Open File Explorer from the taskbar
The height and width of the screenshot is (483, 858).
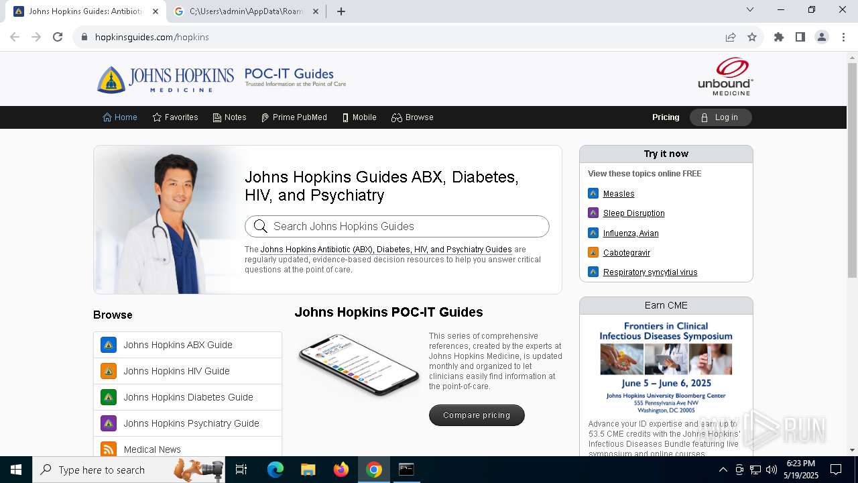[308, 470]
